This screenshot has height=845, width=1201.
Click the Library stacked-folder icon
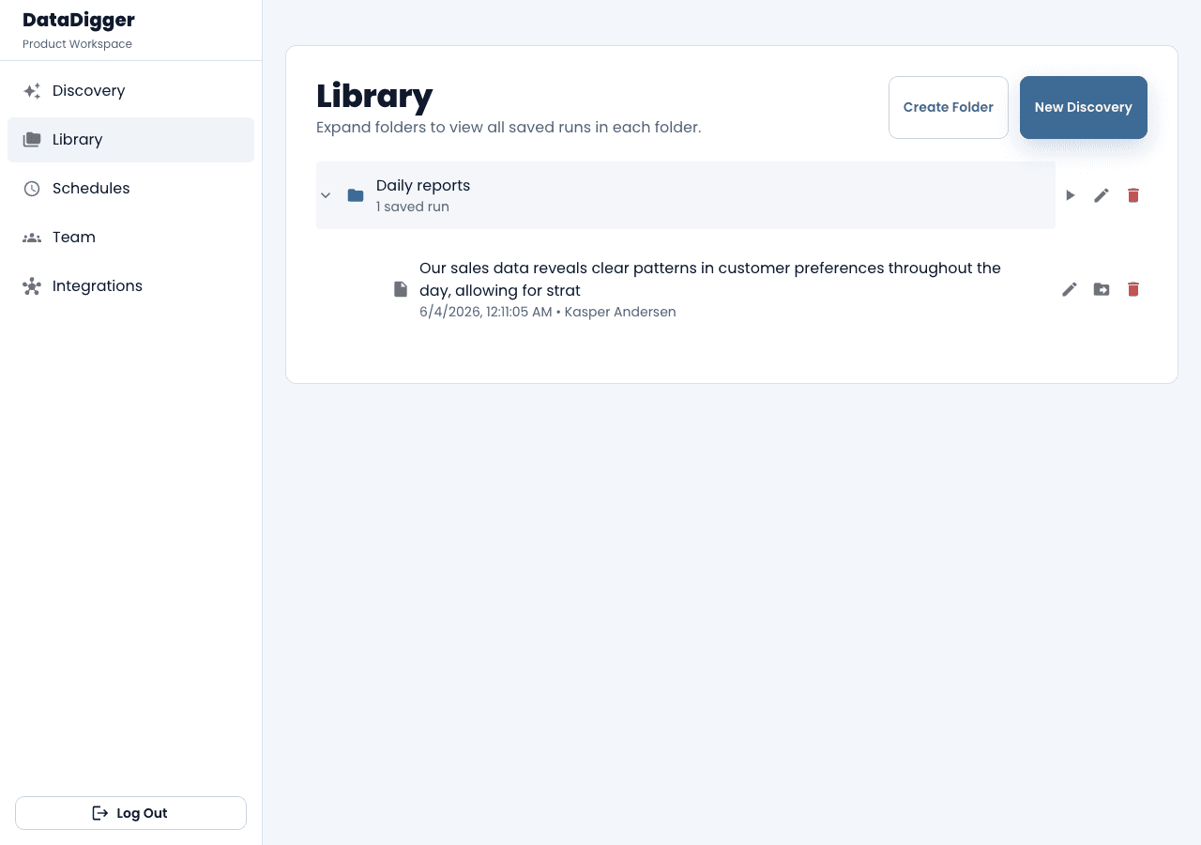point(32,140)
